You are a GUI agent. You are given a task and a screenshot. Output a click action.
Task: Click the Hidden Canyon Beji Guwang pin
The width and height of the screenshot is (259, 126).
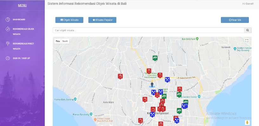coord(235,49)
